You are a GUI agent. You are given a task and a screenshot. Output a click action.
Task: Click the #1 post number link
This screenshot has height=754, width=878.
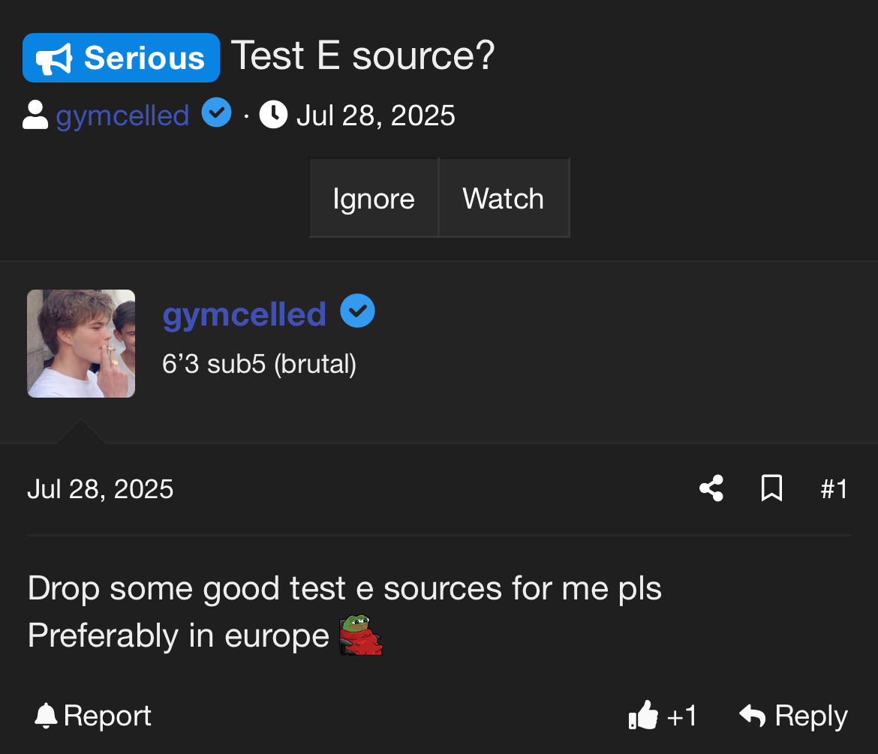834,489
